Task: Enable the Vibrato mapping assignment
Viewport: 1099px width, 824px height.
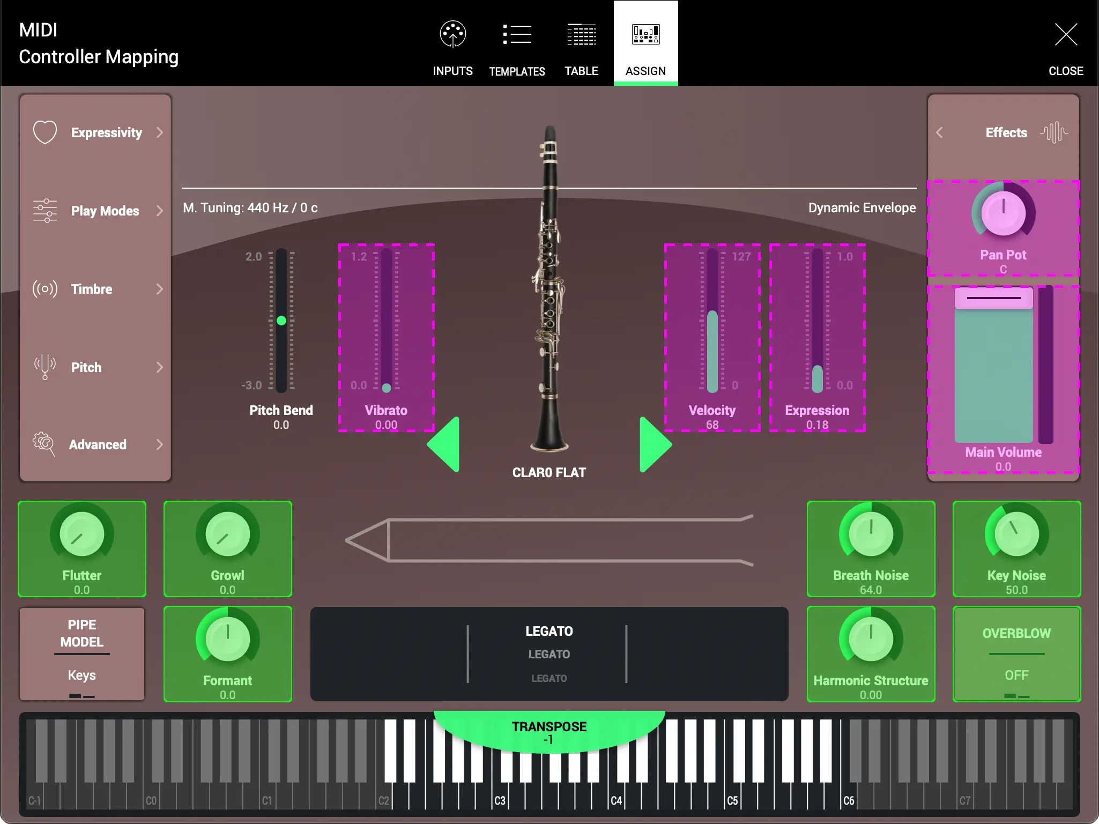Action: [386, 338]
